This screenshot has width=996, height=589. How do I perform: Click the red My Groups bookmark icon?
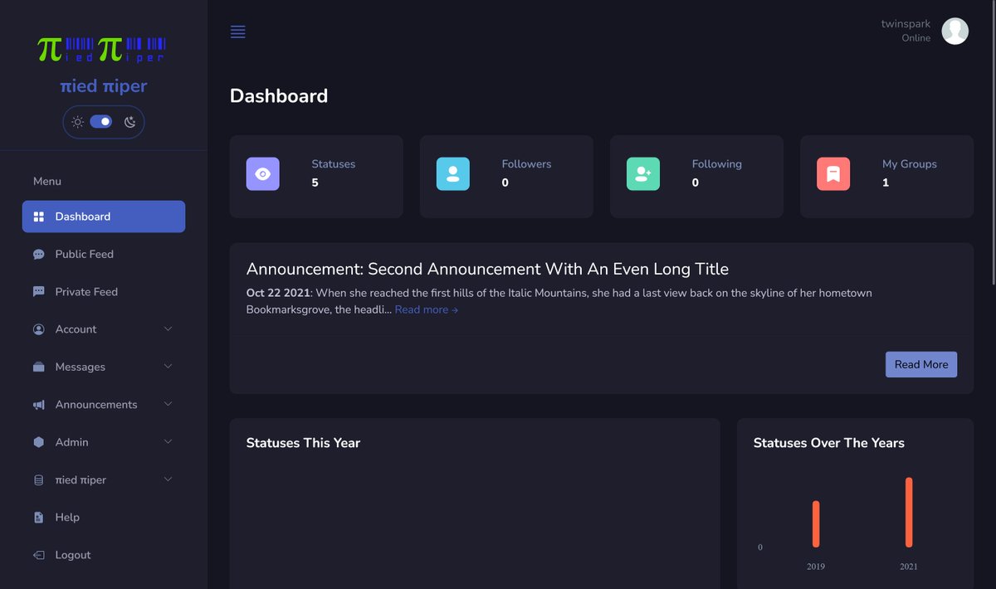833,174
